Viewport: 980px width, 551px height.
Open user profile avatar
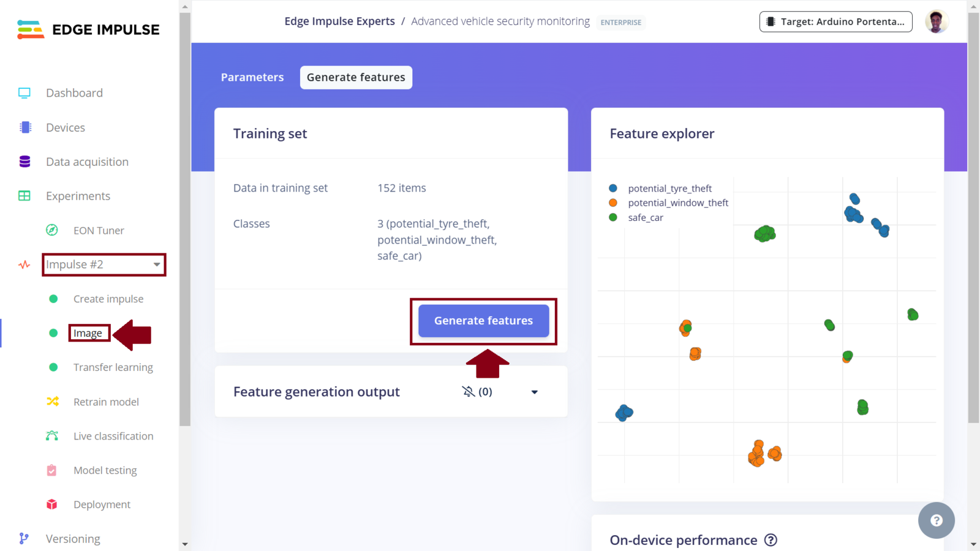[937, 21]
